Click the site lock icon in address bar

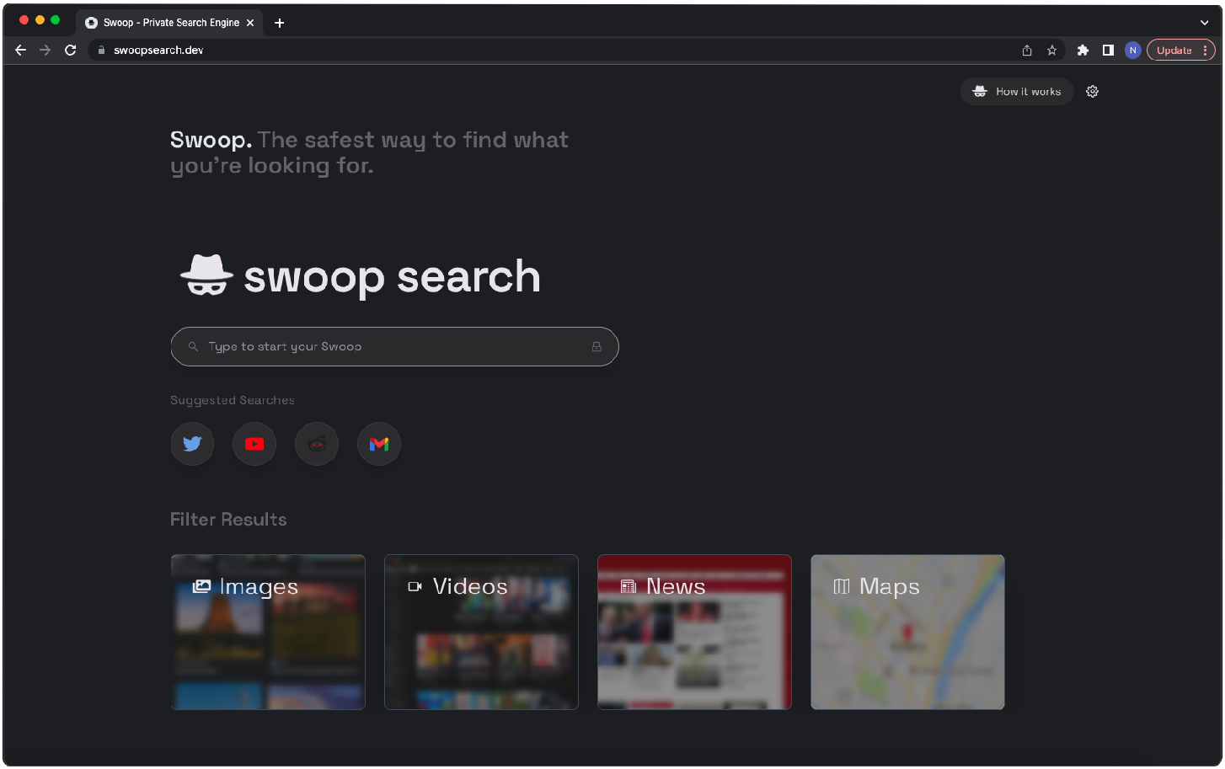(x=101, y=51)
